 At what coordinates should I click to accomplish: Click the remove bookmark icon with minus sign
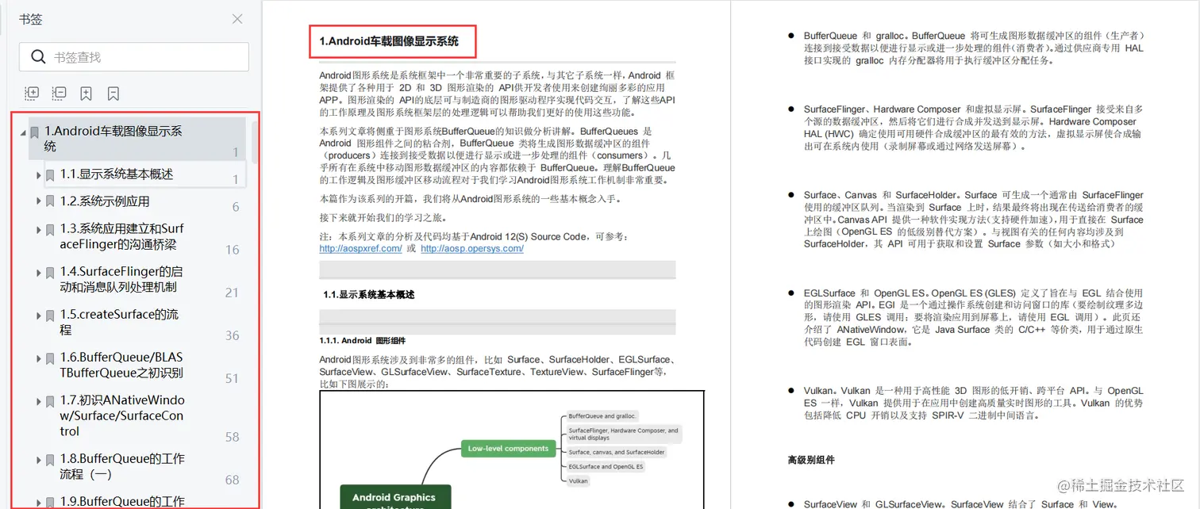113,93
